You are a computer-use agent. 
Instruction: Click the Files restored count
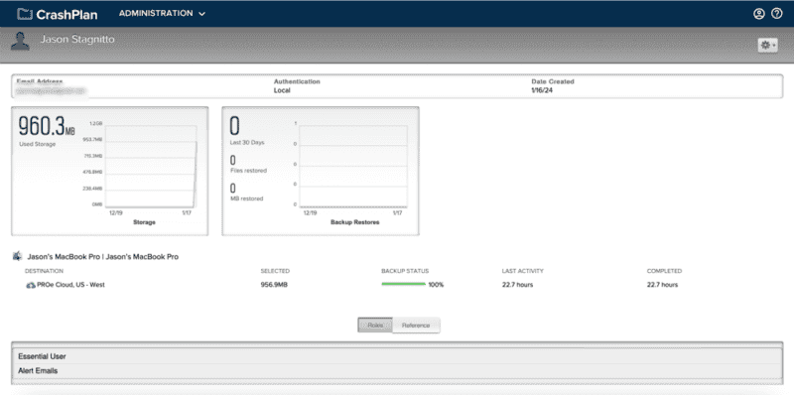(233, 161)
